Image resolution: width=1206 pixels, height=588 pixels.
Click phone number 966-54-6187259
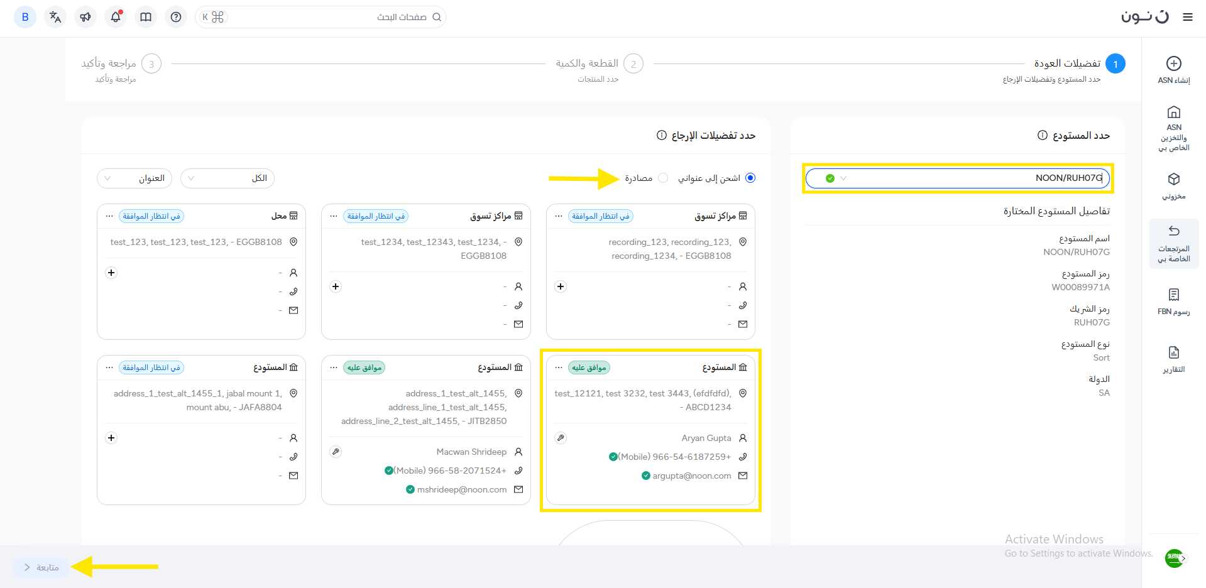point(675,457)
